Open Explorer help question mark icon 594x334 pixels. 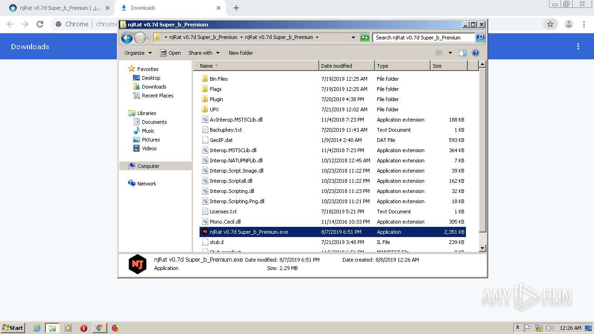tap(476, 53)
